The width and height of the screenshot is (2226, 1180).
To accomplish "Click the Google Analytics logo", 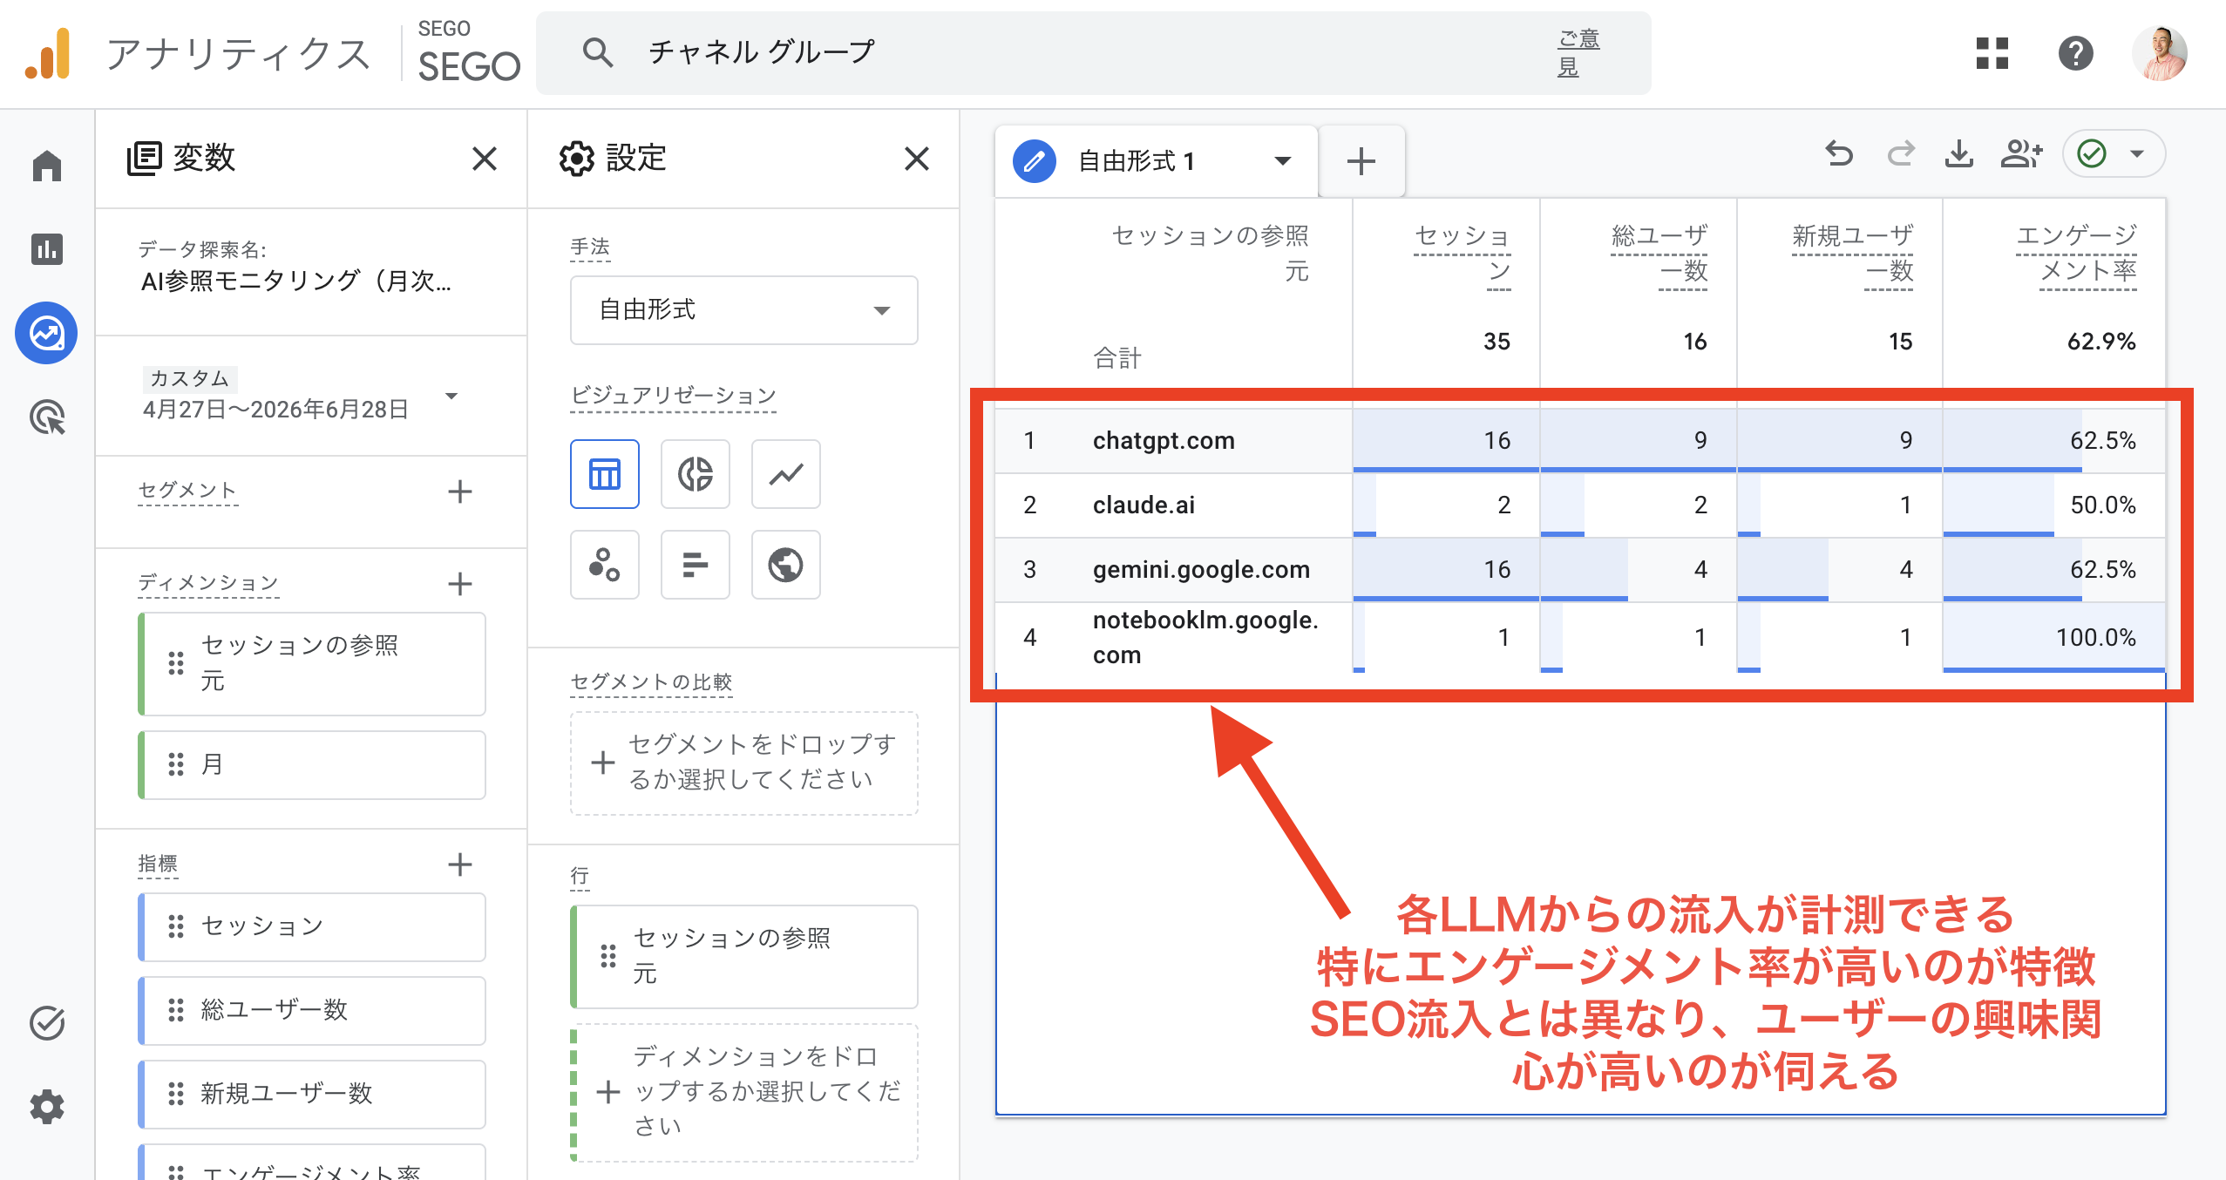I will coord(47,54).
